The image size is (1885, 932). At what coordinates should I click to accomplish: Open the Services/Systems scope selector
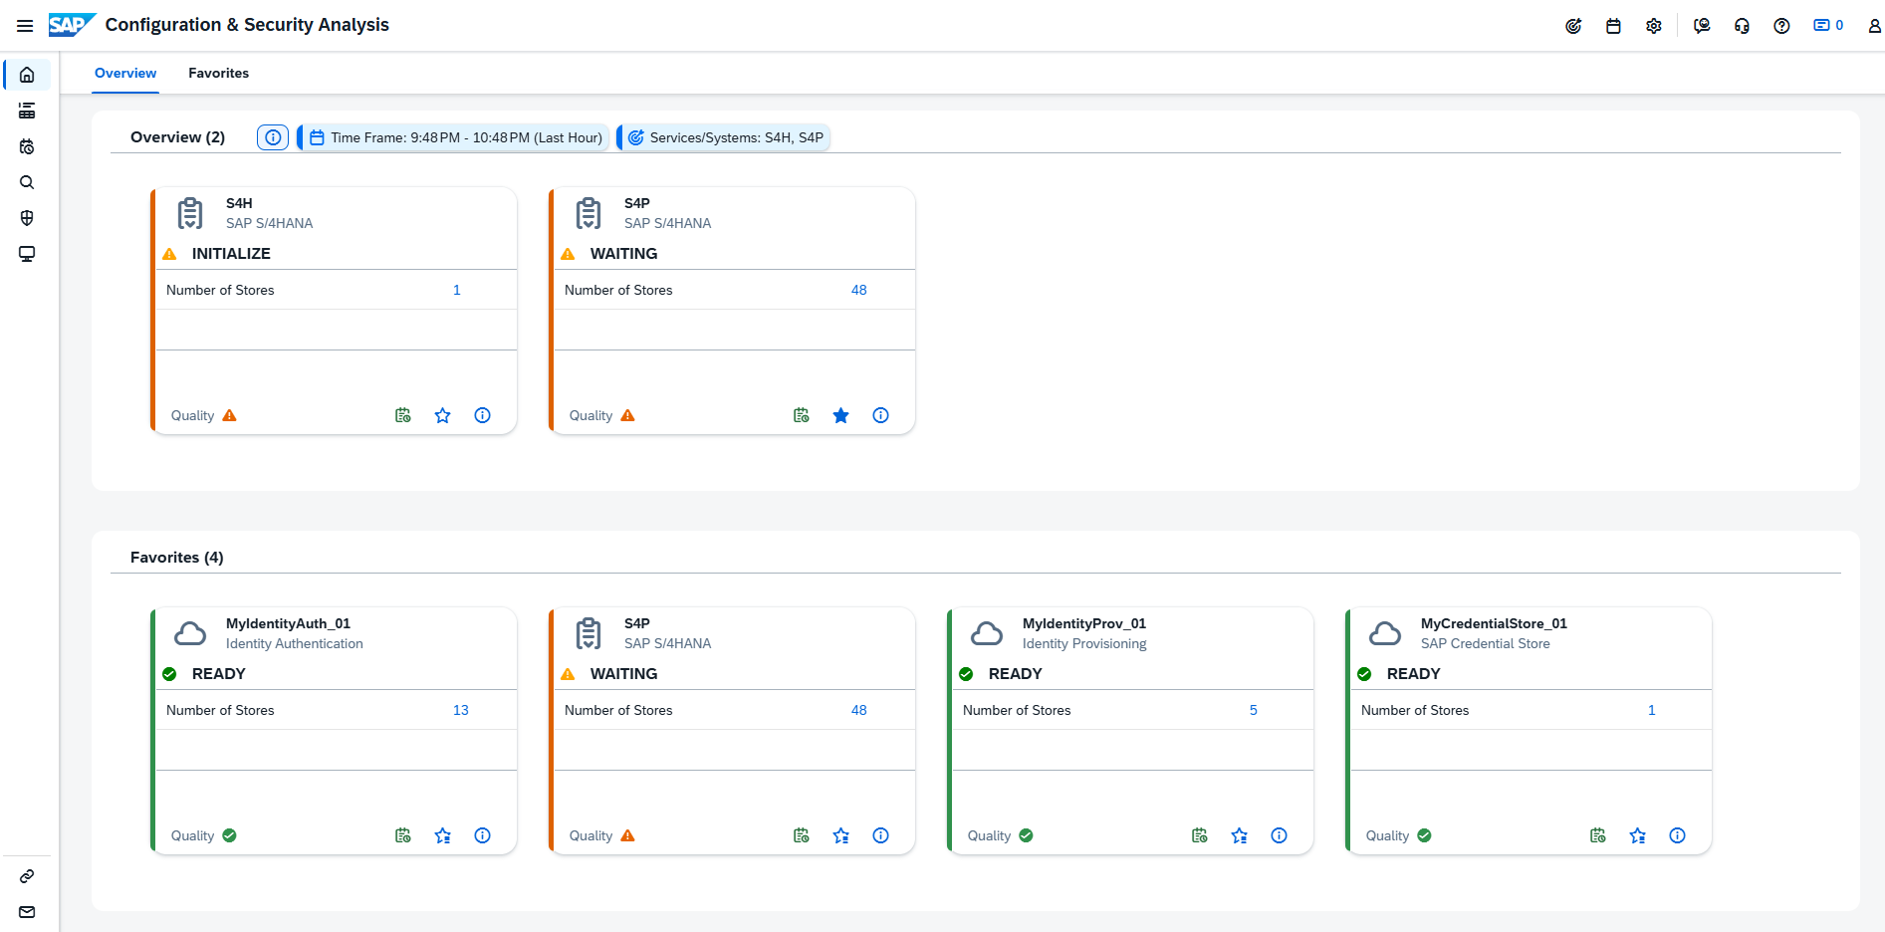(x=726, y=137)
